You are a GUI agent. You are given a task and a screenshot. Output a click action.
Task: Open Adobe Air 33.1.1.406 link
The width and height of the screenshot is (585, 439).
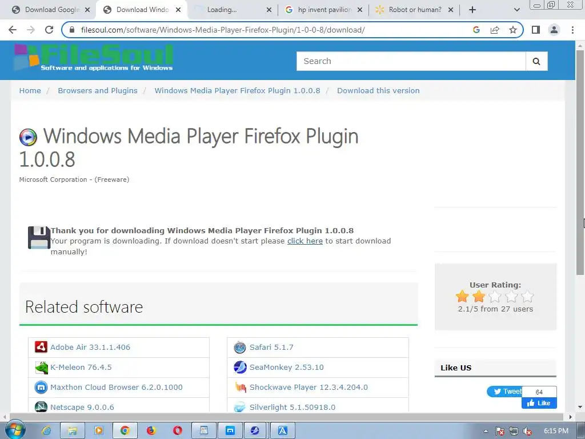pos(90,347)
